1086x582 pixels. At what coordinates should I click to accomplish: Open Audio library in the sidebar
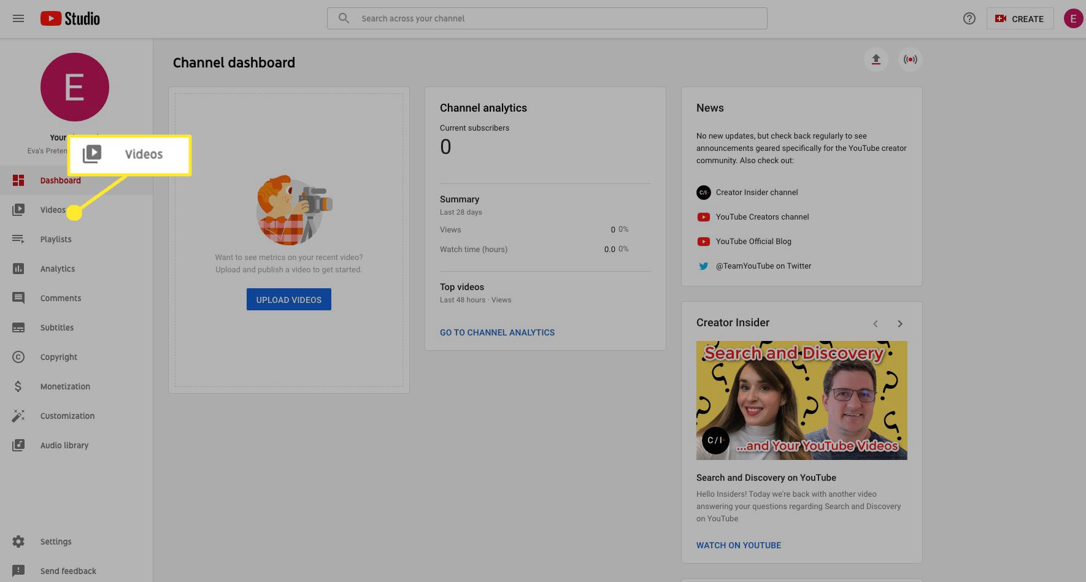point(76,445)
